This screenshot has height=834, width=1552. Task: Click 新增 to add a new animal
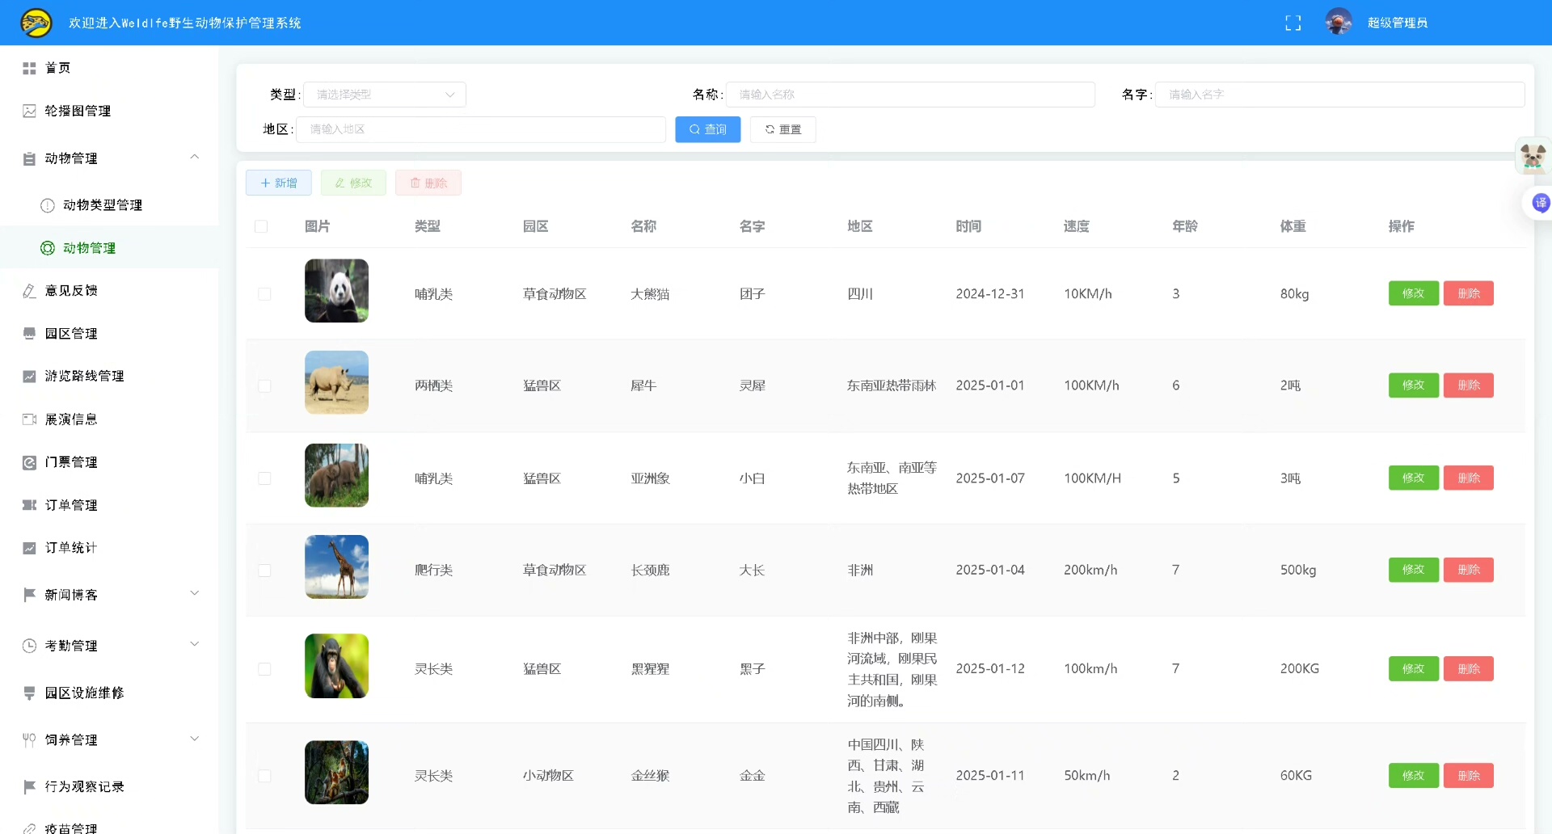click(279, 183)
